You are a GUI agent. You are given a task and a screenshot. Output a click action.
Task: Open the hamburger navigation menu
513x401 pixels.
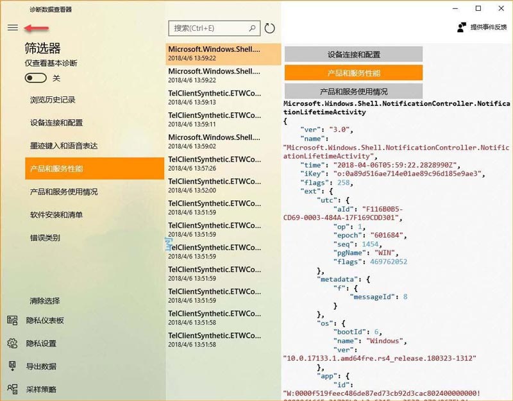(12, 27)
